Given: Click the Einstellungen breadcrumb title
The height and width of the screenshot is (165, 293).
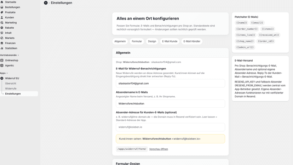Looking at the screenshot, I should tap(62, 3).
